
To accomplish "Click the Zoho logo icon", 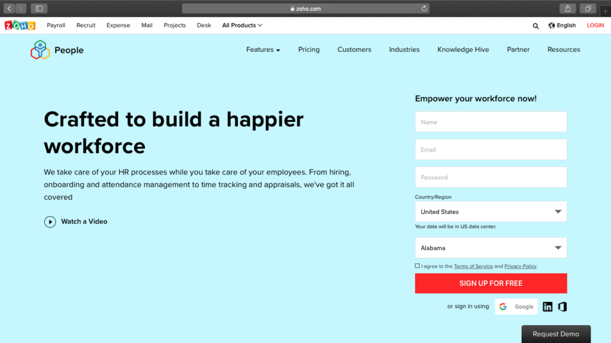I will coord(20,26).
